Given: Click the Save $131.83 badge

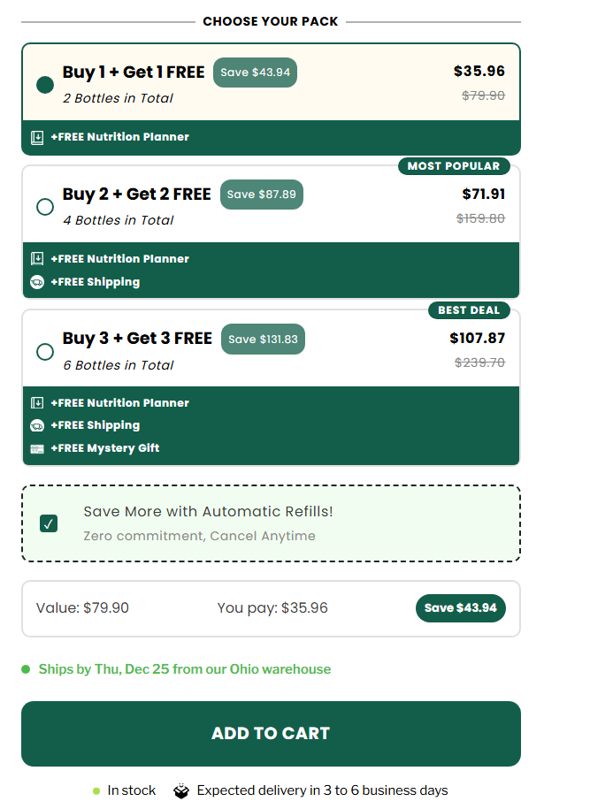Looking at the screenshot, I should (263, 340).
